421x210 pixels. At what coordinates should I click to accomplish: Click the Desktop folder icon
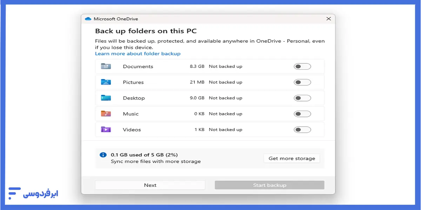(106, 98)
